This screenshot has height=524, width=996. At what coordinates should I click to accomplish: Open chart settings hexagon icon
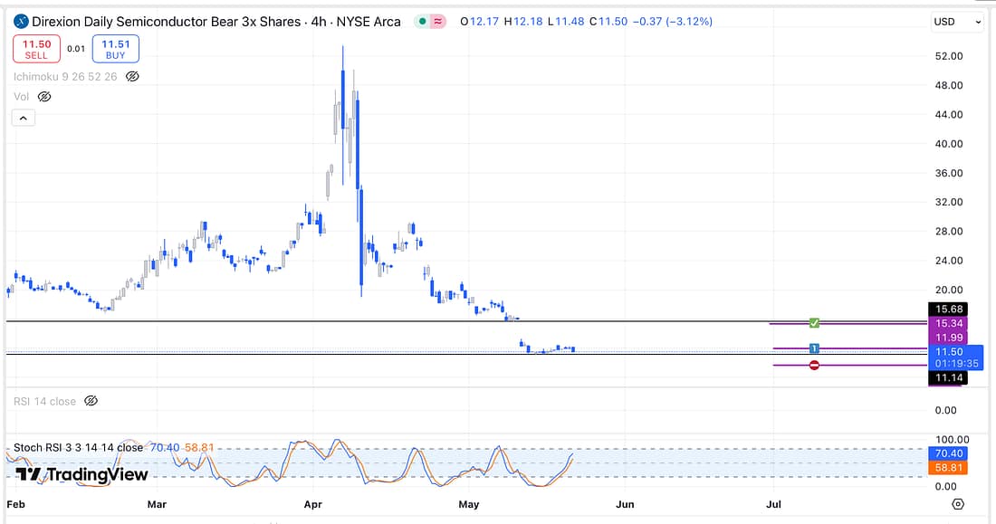point(958,504)
